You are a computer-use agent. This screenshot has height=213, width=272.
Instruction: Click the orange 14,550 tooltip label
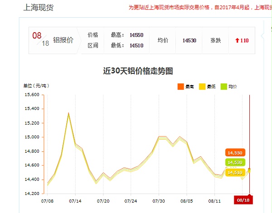[x=235, y=153]
